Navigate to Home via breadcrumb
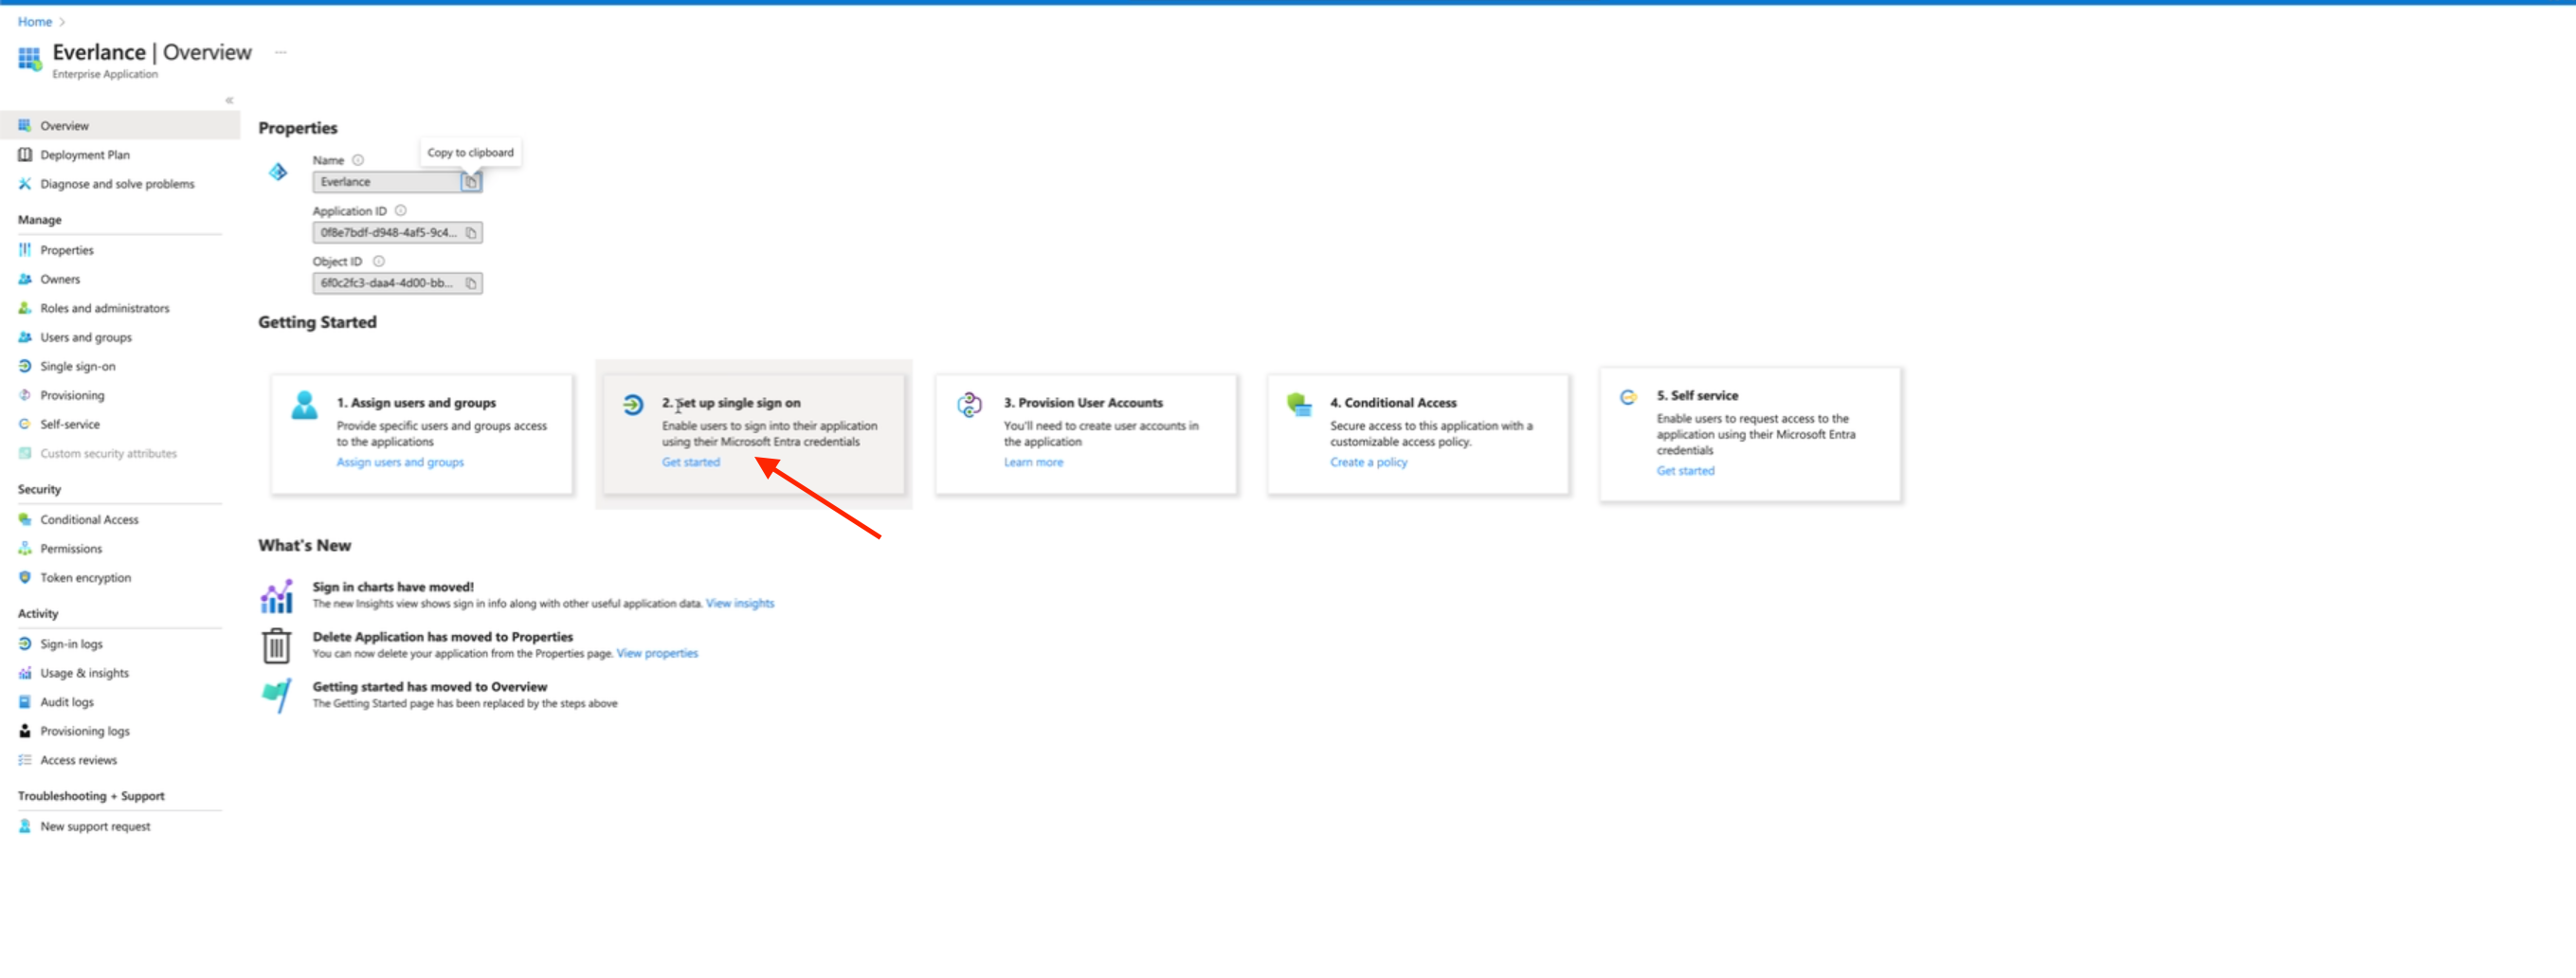This screenshot has width=2576, height=978. click(x=35, y=21)
